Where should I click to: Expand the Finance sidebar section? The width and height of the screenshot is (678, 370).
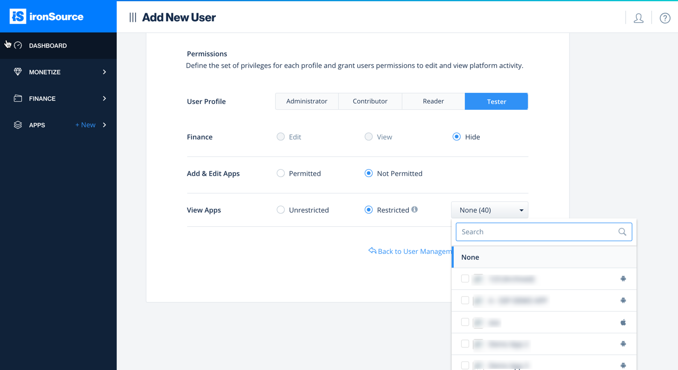tap(104, 98)
